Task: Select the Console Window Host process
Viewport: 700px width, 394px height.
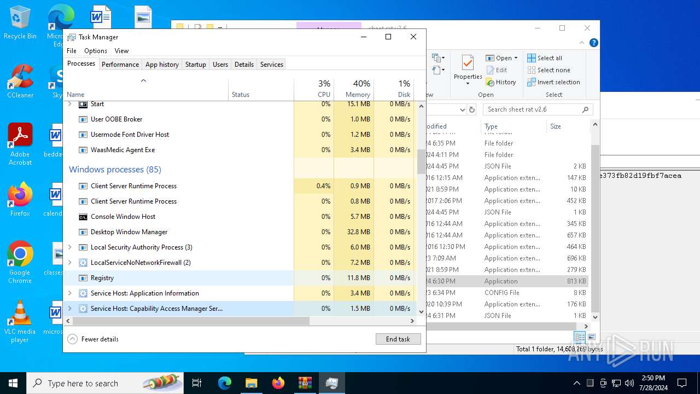Action: (240, 217)
